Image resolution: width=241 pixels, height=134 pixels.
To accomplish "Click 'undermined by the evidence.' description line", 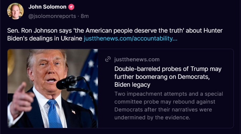I will point(152,118).
